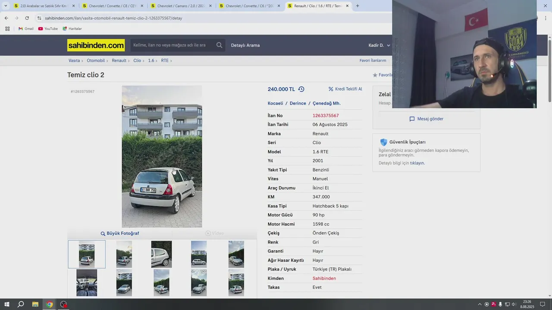Image resolution: width=552 pixels, height=310 pixels.
Task: Open Detaylı Arama
Action: click(x=245, y=45)
